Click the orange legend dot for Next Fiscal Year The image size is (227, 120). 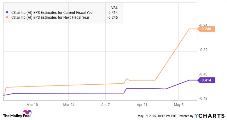[x=7, y=17]
